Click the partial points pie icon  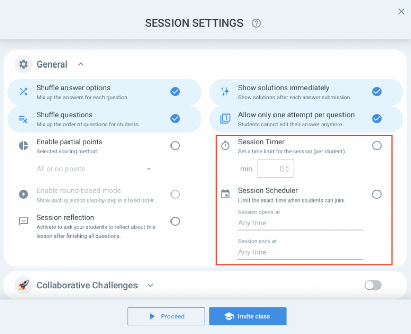point(23,146)
